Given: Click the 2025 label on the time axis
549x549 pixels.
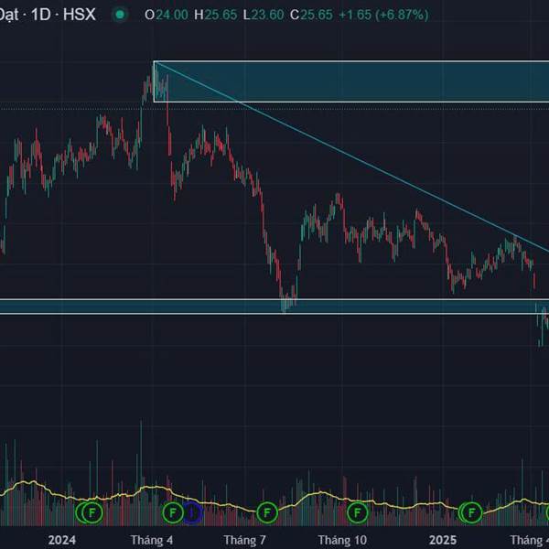Looking at the screenshot, I should (x=443, y=540).
